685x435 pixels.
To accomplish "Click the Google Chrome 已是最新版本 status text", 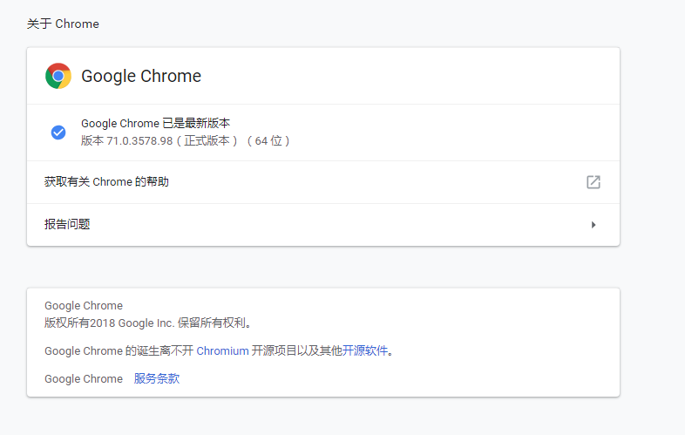I will click(155, 124).
